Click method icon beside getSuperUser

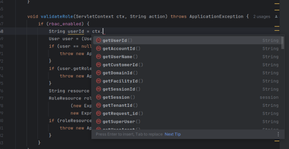click(x=99, y=121)
